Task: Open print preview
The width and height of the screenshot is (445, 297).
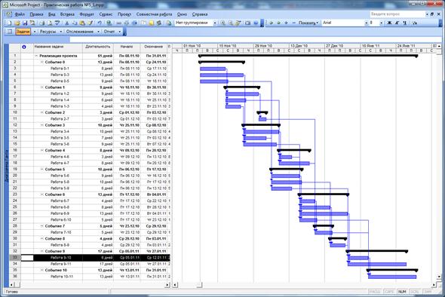Action: point(50,23)
